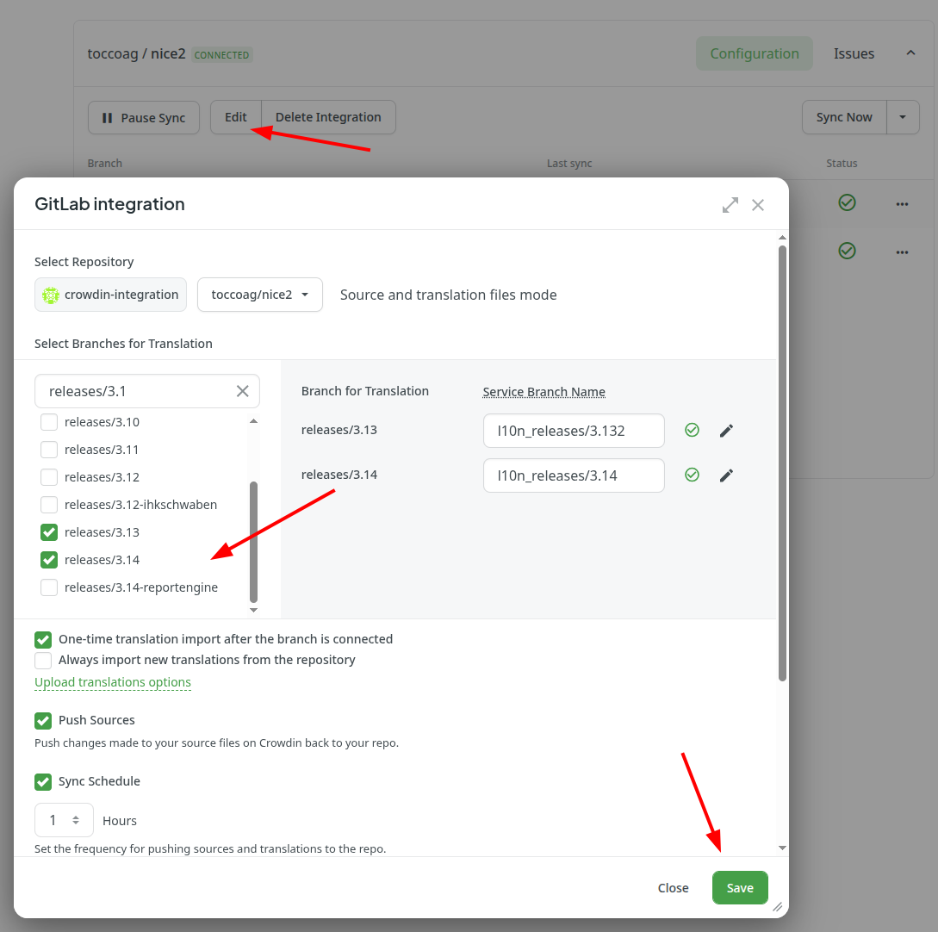Open the Sync Now dropdown arrow
The width and height of the screenshot is (938, 932).
(903, 117)
